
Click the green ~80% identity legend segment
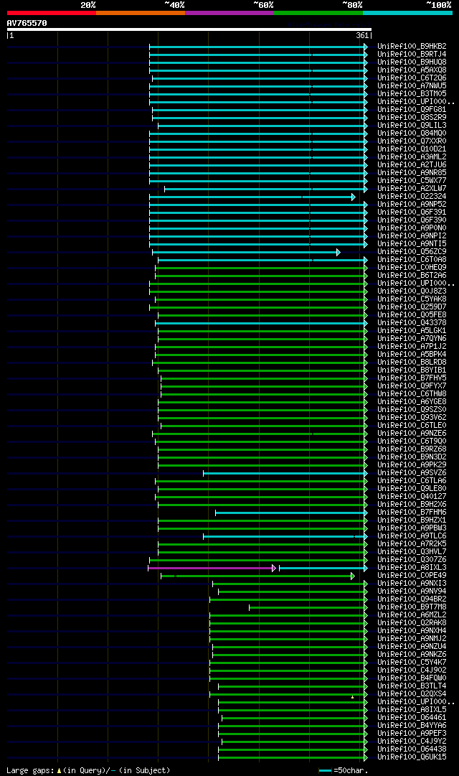[318, 13]
